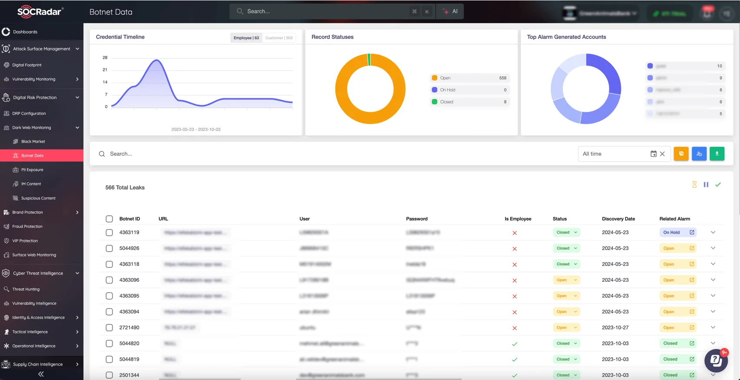Switch to Employee | 63 timeline tab
Image resolution: width=740 pixels, height=380 pixels.
point(246,38)
